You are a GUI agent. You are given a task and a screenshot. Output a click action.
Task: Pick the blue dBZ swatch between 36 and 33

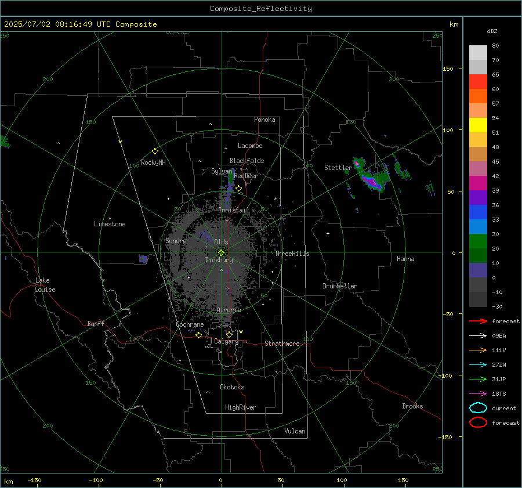(478, 212)
